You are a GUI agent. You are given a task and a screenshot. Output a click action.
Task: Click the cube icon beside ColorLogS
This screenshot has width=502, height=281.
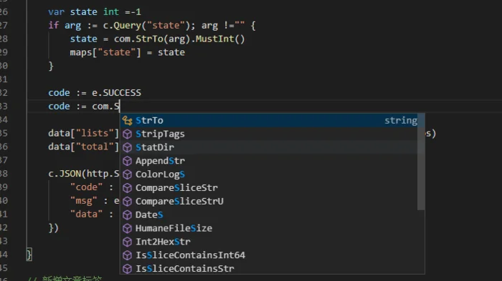(x=127, y=174)
